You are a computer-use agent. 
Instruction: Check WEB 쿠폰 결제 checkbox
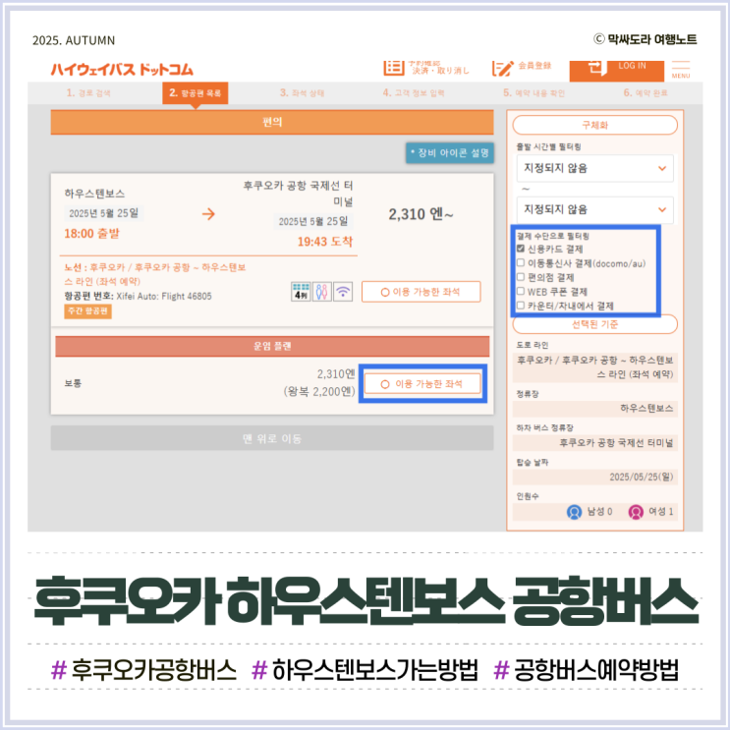coord(521,292)
